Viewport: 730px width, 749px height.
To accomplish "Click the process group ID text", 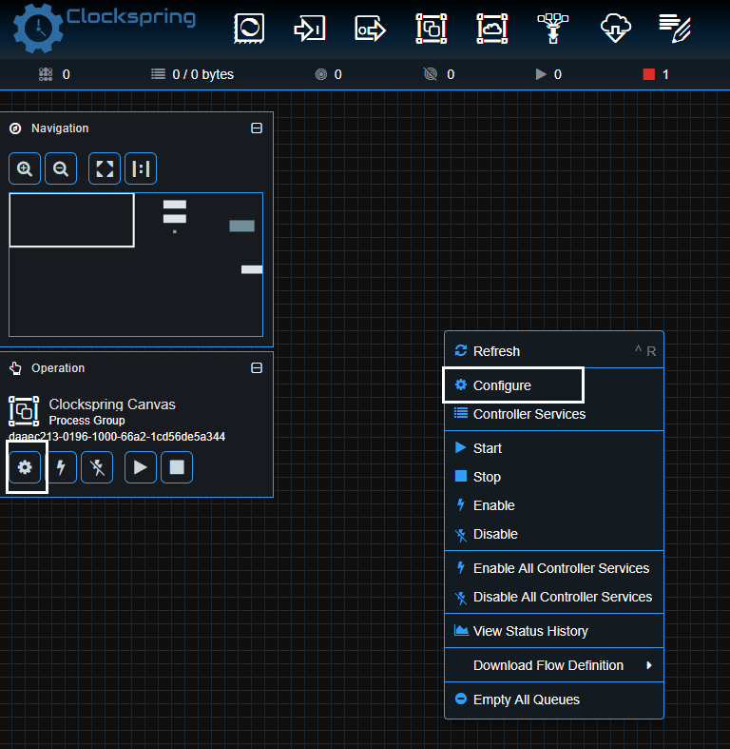I will (x=117, y=437).
